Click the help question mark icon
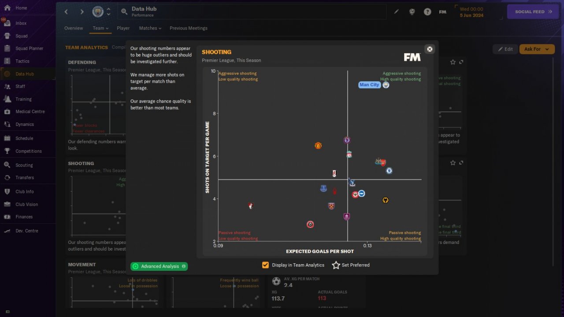Viewport: 564px width, 317px height. point(427,12)
